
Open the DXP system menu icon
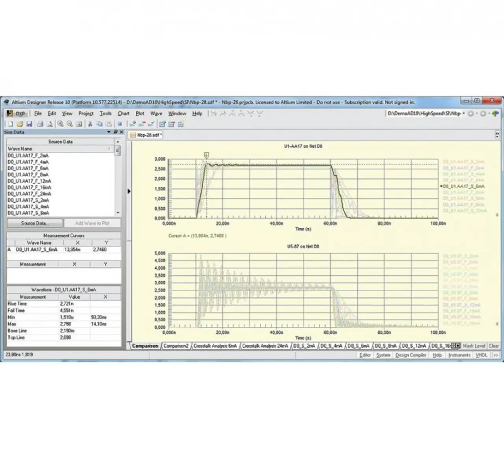coord(16,113)
